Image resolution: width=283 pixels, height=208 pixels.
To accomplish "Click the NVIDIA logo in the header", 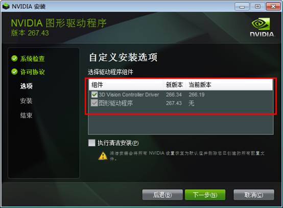I will coord(262,27).
